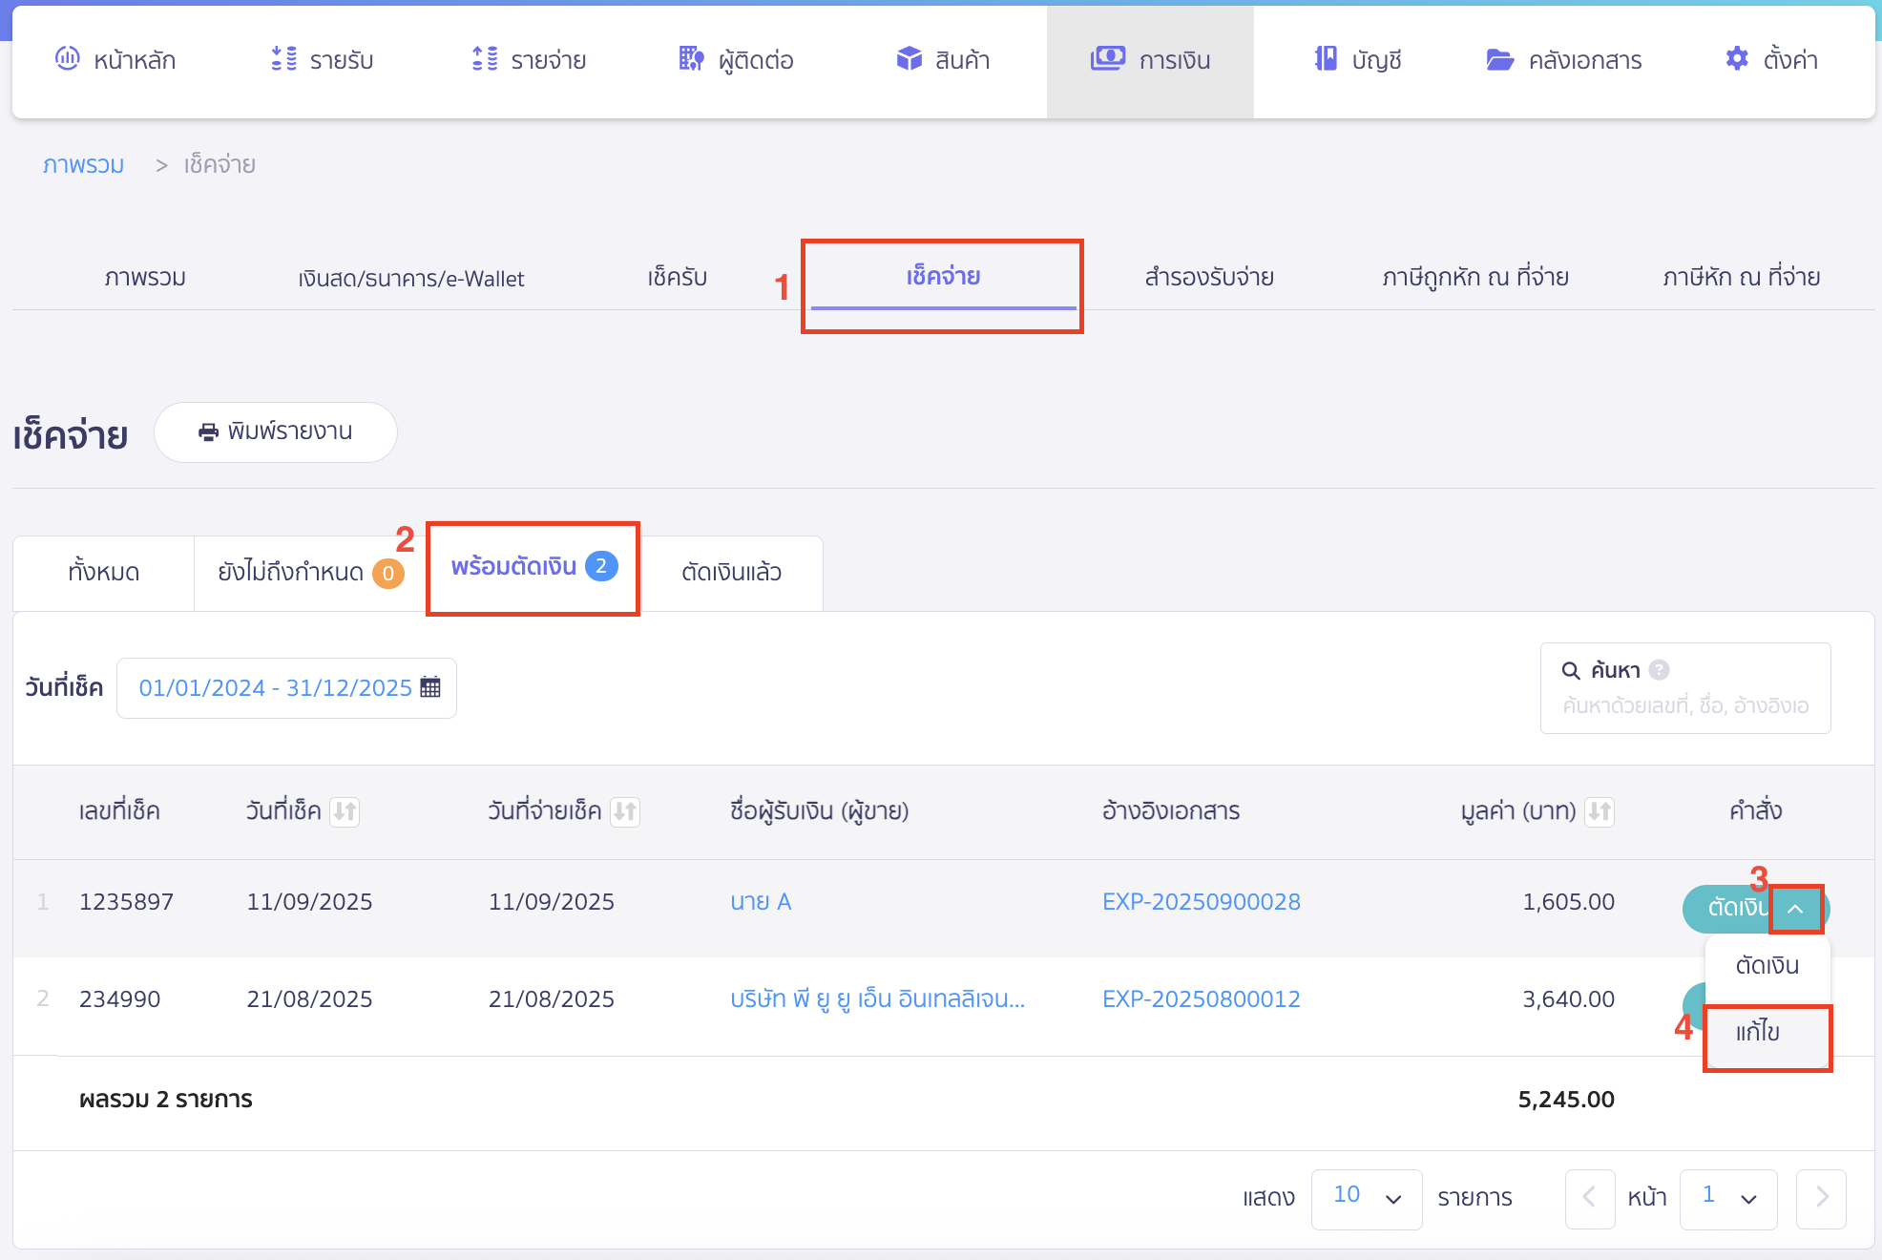Screen dimensions: 1882x1260
Task: Click the การเงิน money icon
Action: coord(1108,59)
